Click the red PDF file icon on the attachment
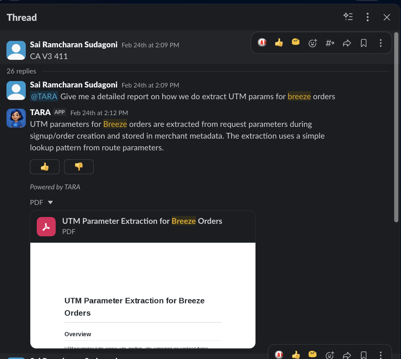Viewport: 401px width, 359px height. 46,226
